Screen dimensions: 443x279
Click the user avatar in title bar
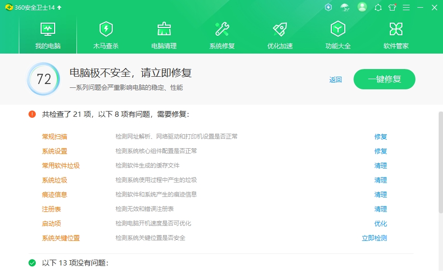[x=362, y=7]
